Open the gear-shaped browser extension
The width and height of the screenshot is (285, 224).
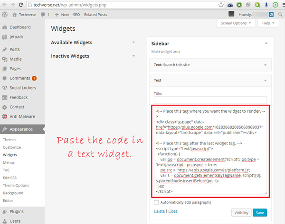pos(248,5)
